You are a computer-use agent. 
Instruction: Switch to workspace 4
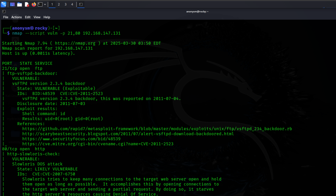click(x=72, y=4)
